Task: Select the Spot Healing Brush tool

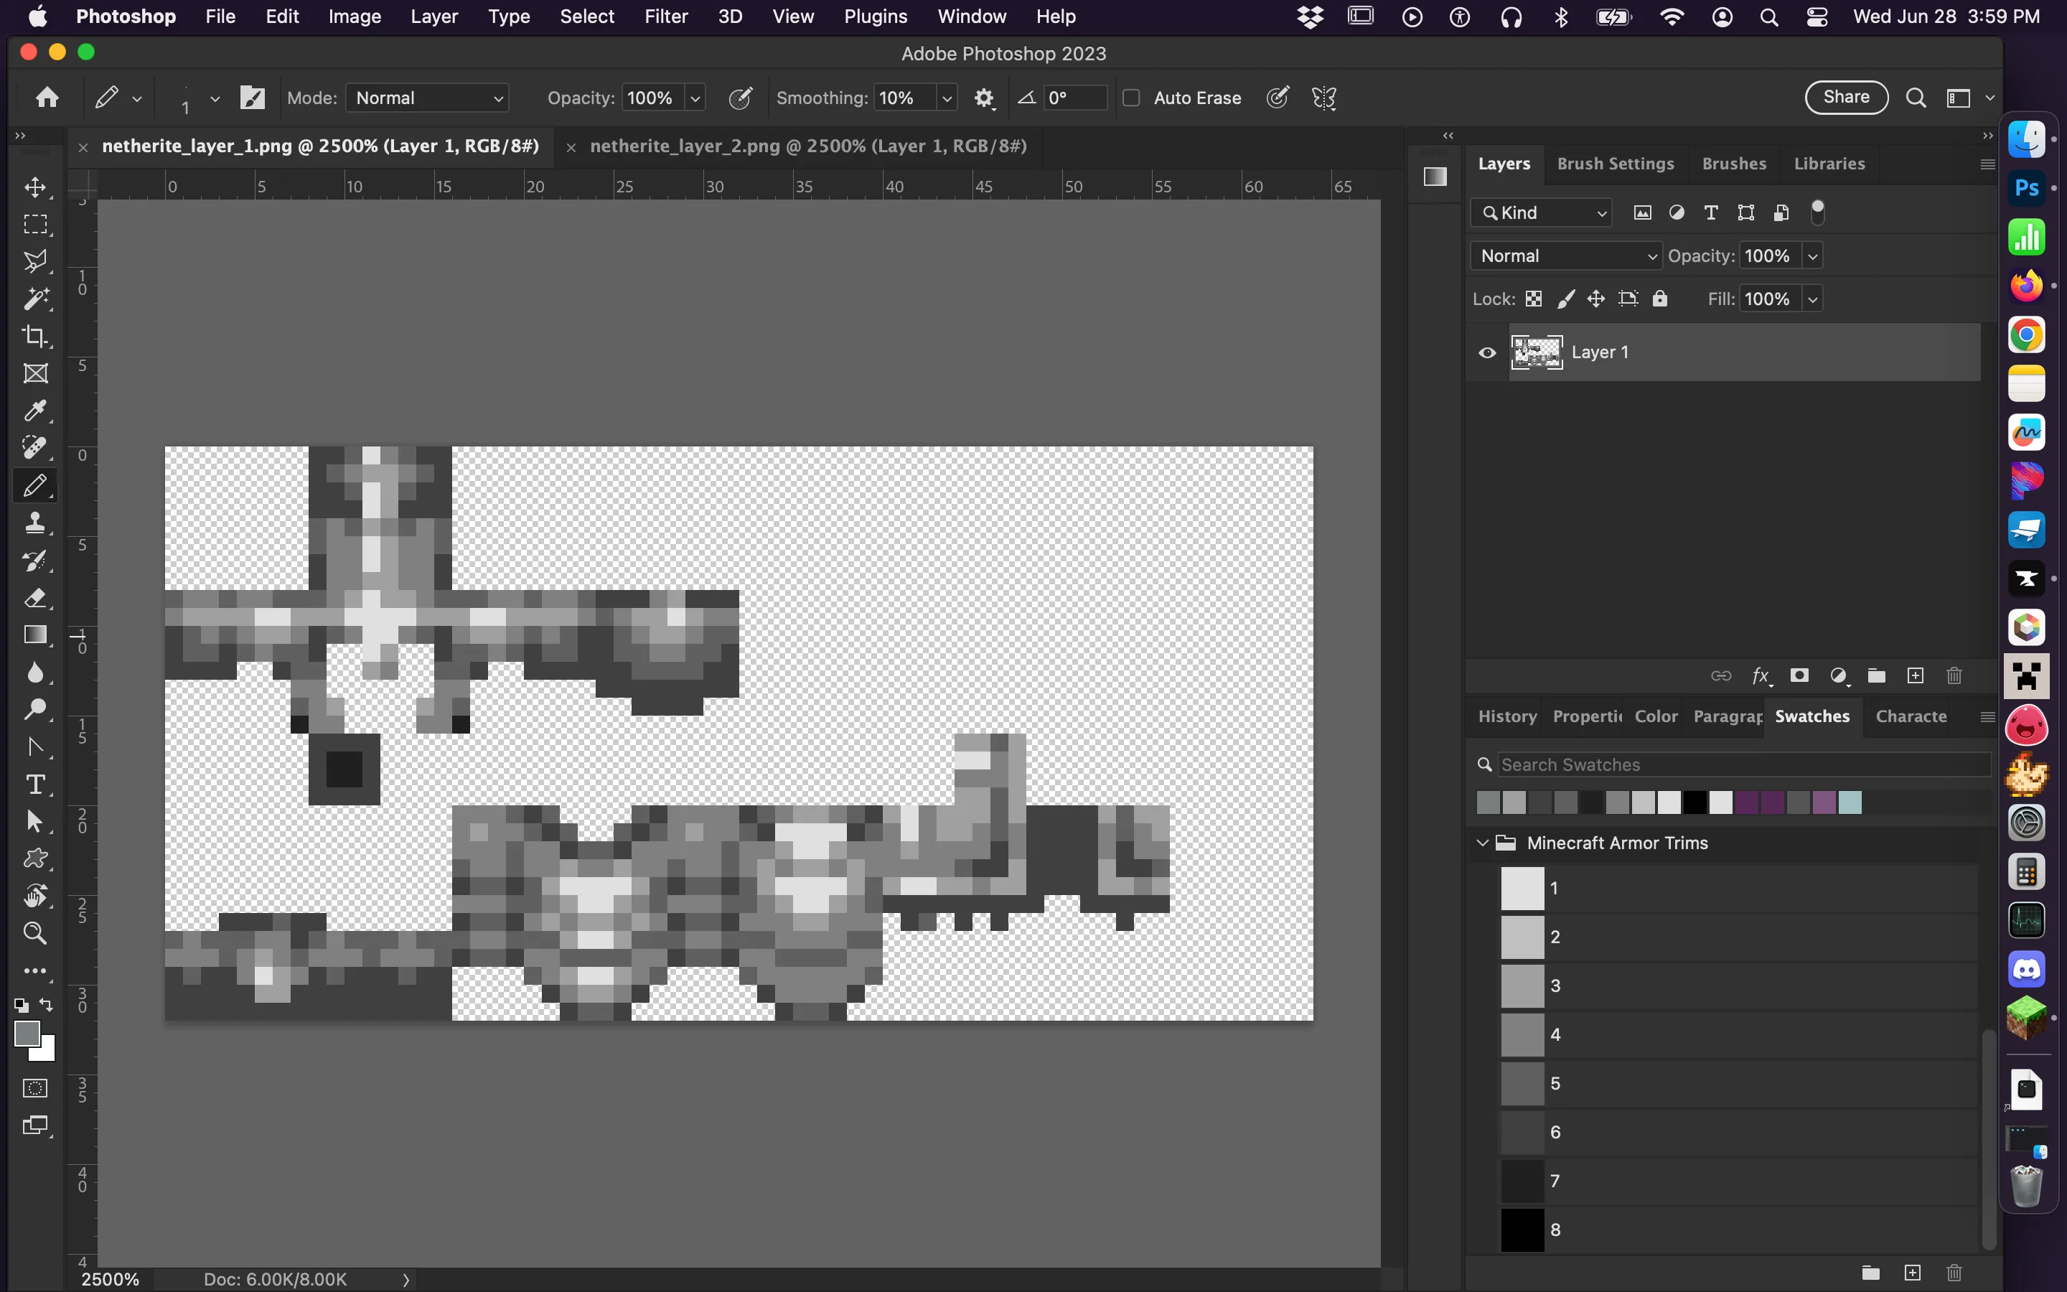Action: click(x=35, y=448)
